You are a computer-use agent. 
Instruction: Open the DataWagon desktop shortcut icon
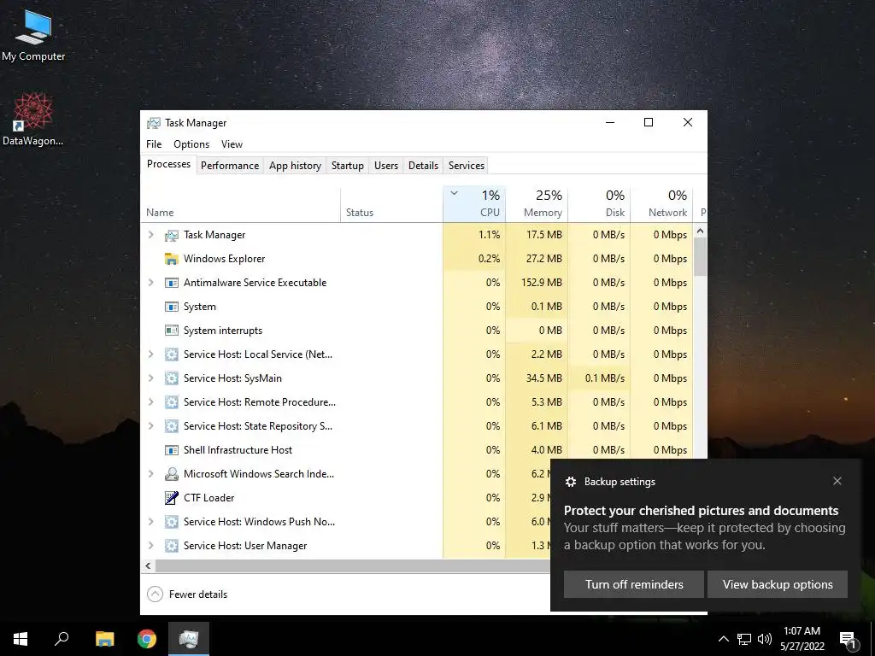pyautogui.click(x=33, y=119)
